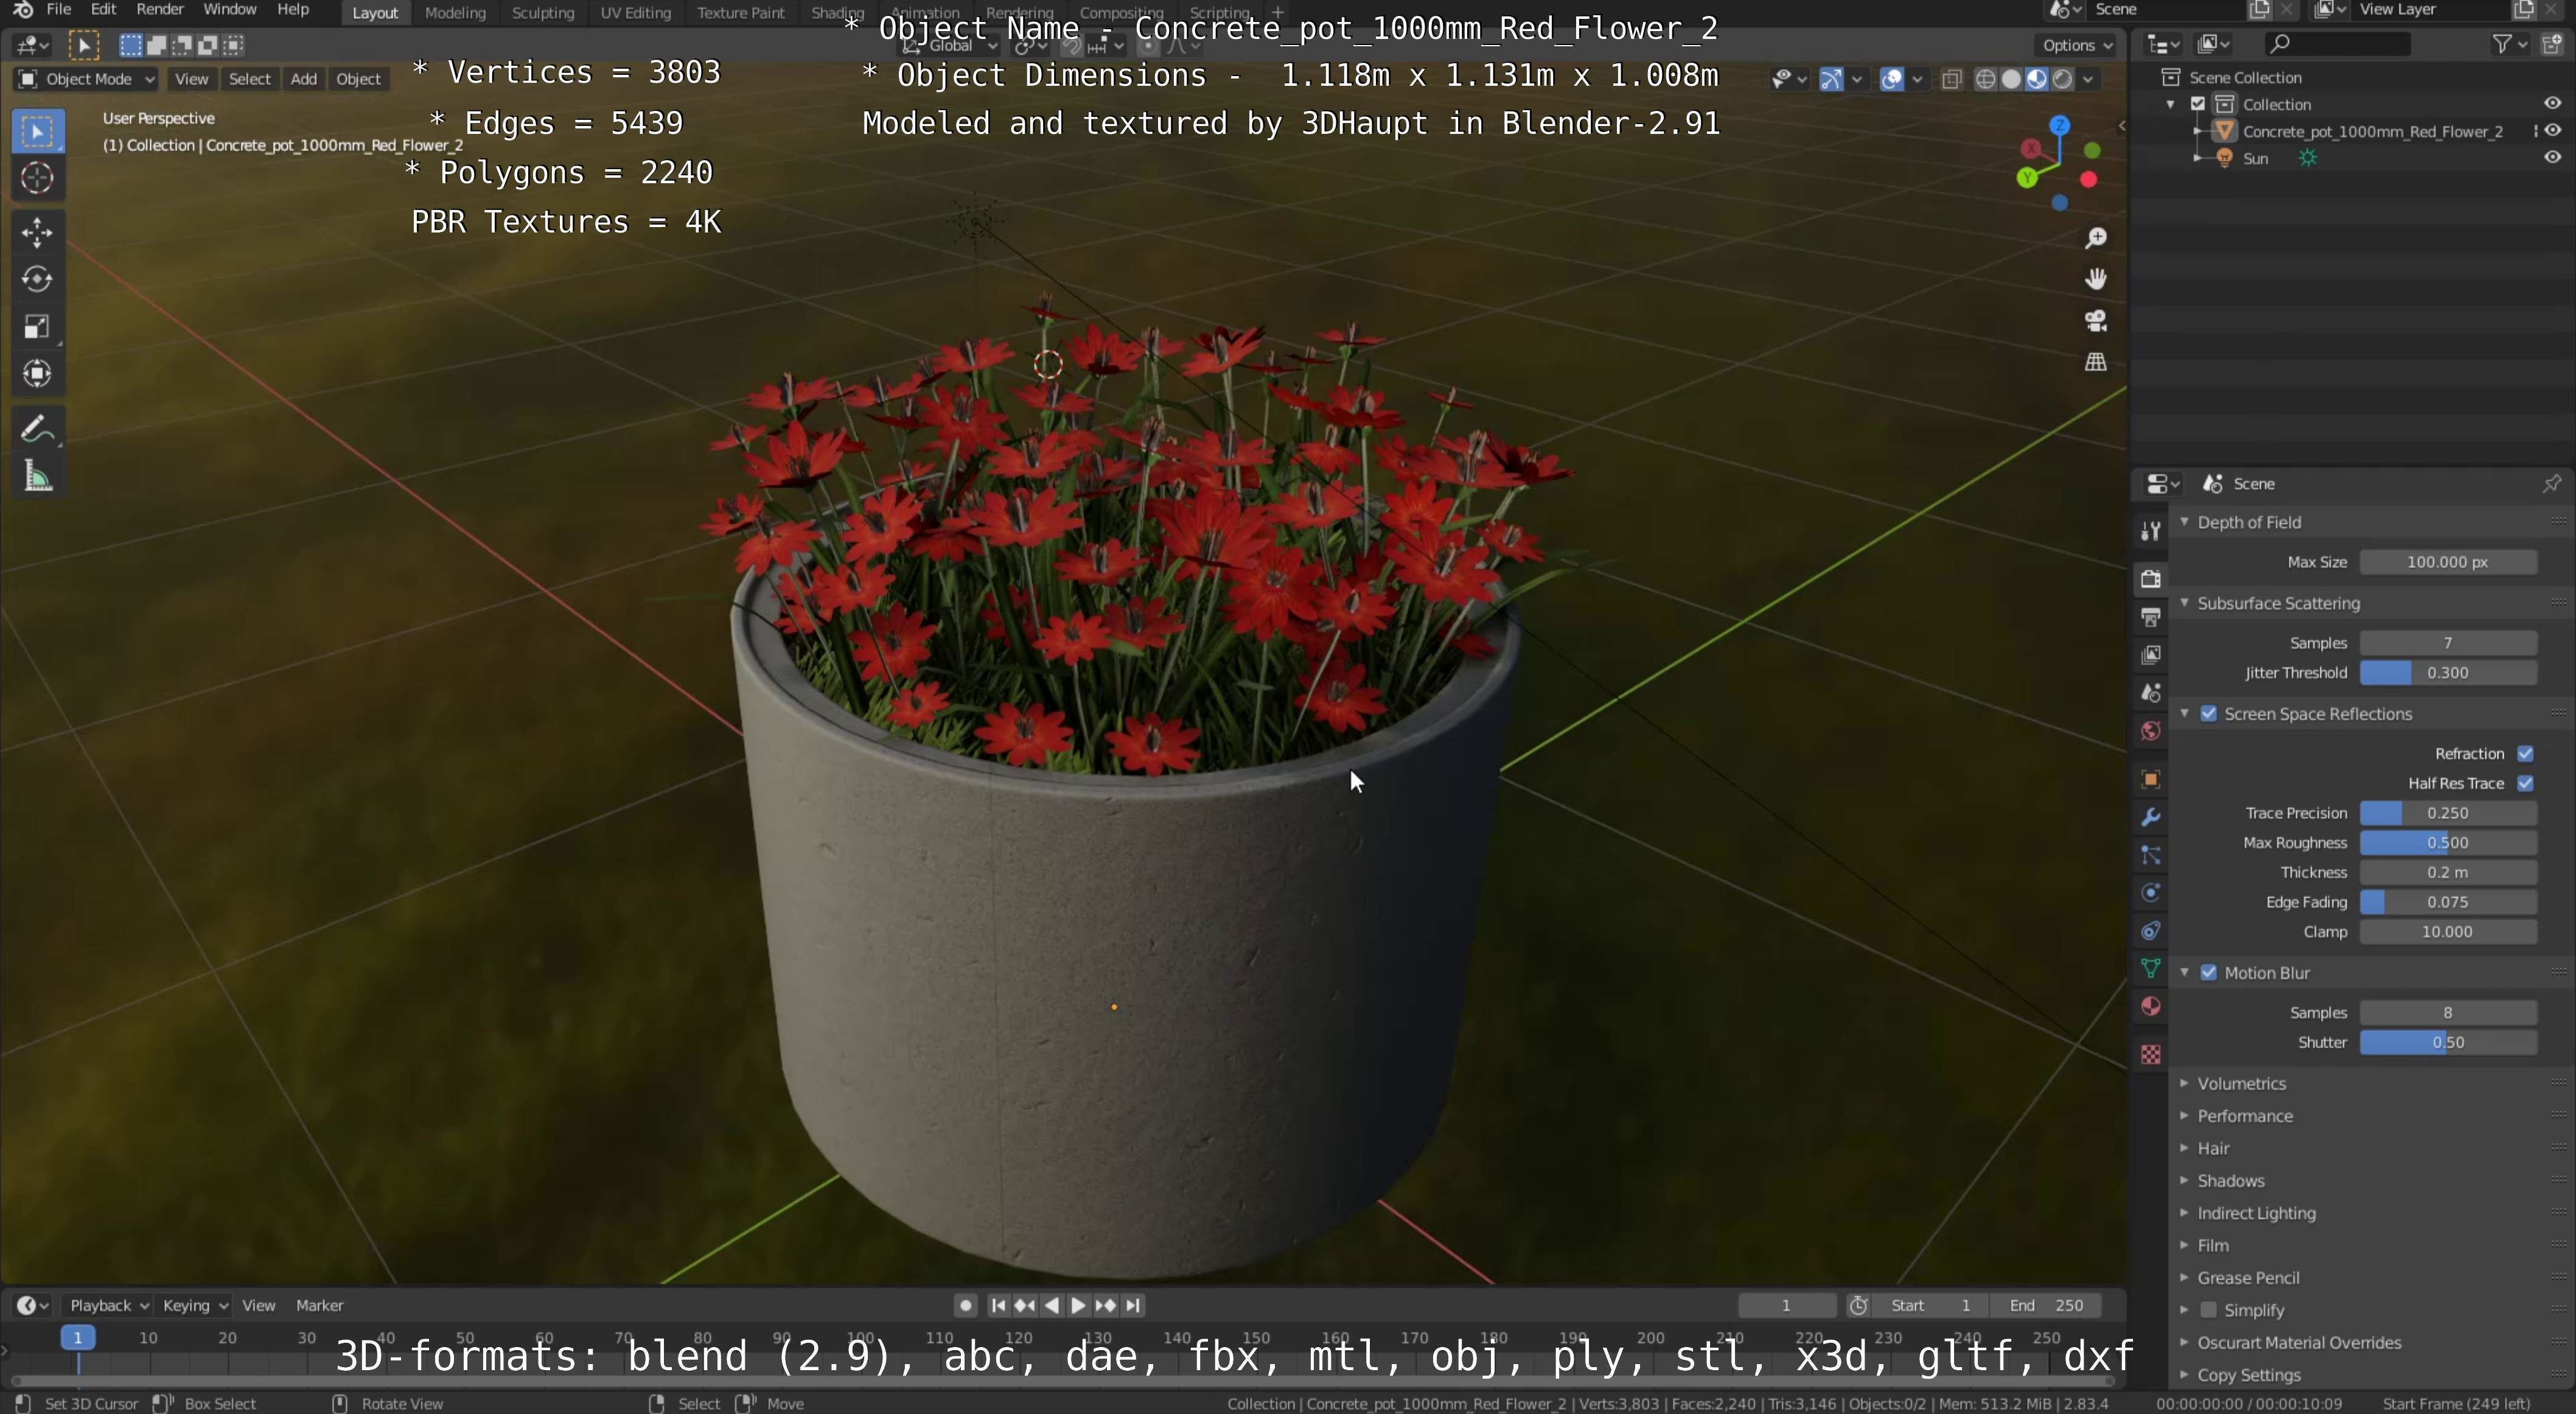Image resolution: width=2576 pixels, height=1414 pixels.
Task: Switch to rendered viewport shading
Action: [x=2062, y=79]
